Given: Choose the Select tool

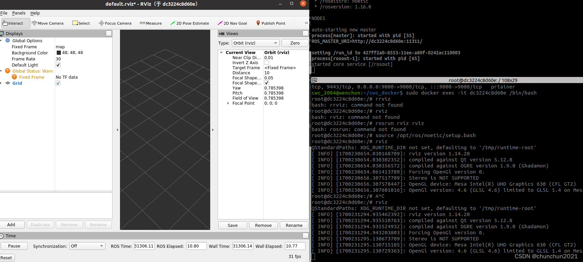Looking at the screenshot, I should tap(81, 23).
